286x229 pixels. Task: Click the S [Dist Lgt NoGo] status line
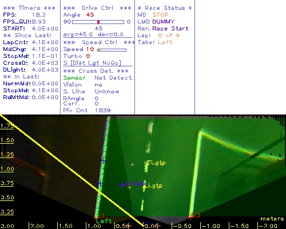(92, 63)
